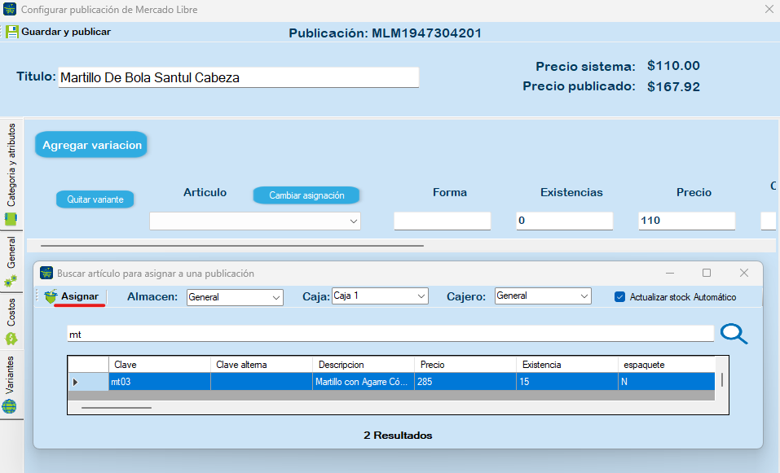This screenshot has width=780, height=473.
Task: Click the Categoria y atributos tab icon
Action: (11, 219)
